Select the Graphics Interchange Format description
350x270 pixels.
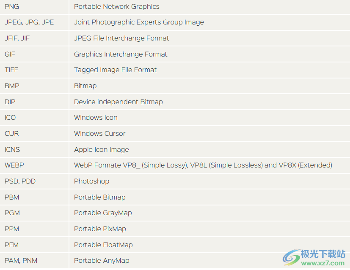coord(121,54)
